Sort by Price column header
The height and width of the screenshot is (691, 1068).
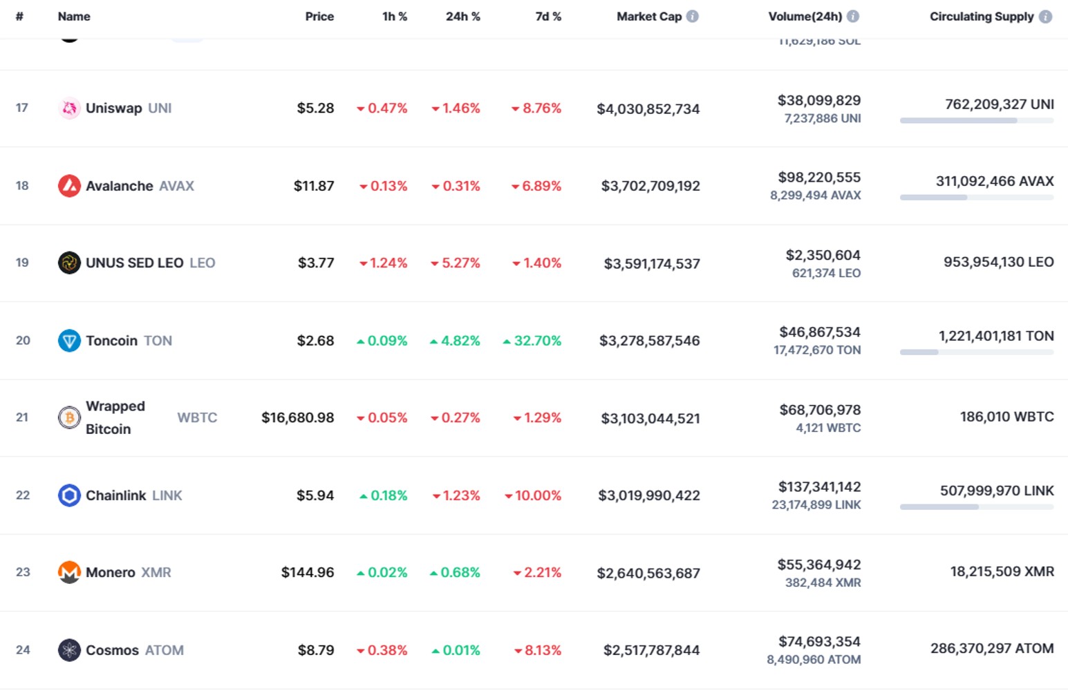(x=319, y=16)
